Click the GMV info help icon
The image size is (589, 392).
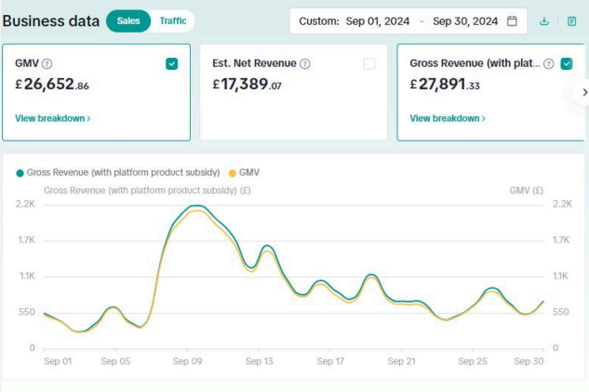click(x=47, y=64)
